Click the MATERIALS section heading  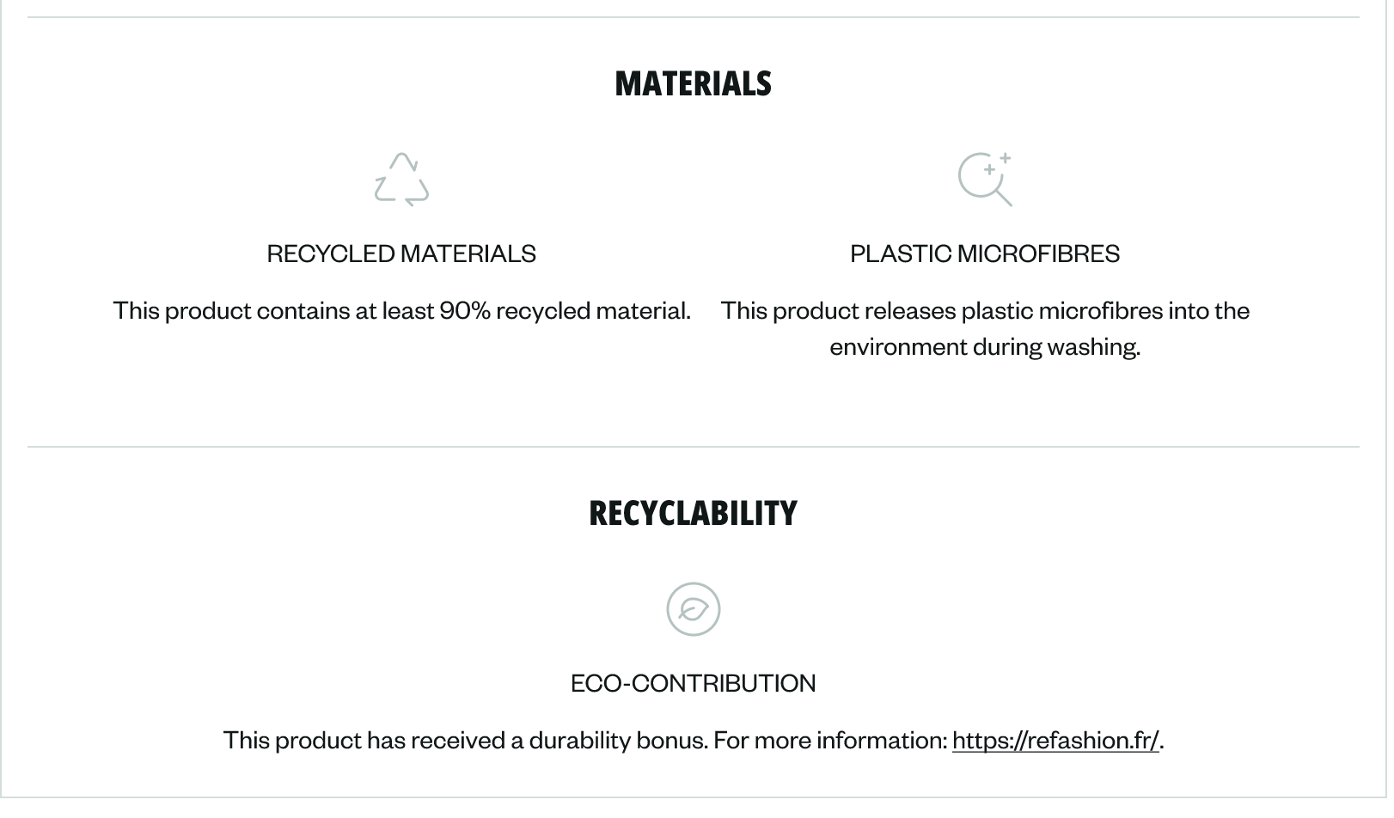693,83
